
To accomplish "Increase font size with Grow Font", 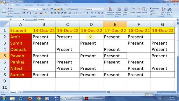I will pyautogui.click(x=44, y=9).
